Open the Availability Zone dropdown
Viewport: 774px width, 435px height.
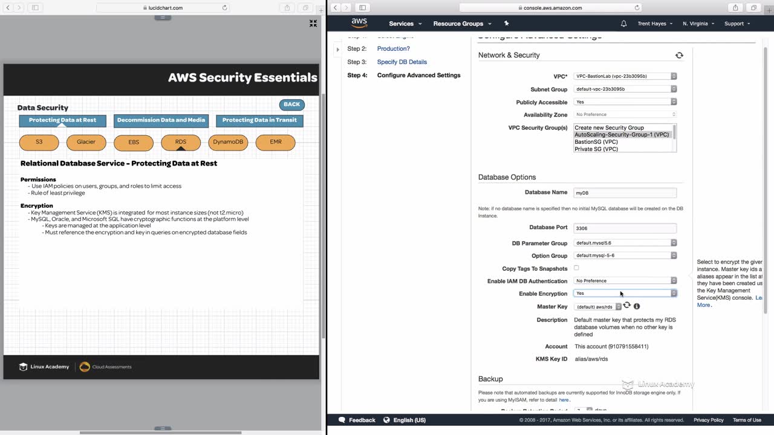625,114
